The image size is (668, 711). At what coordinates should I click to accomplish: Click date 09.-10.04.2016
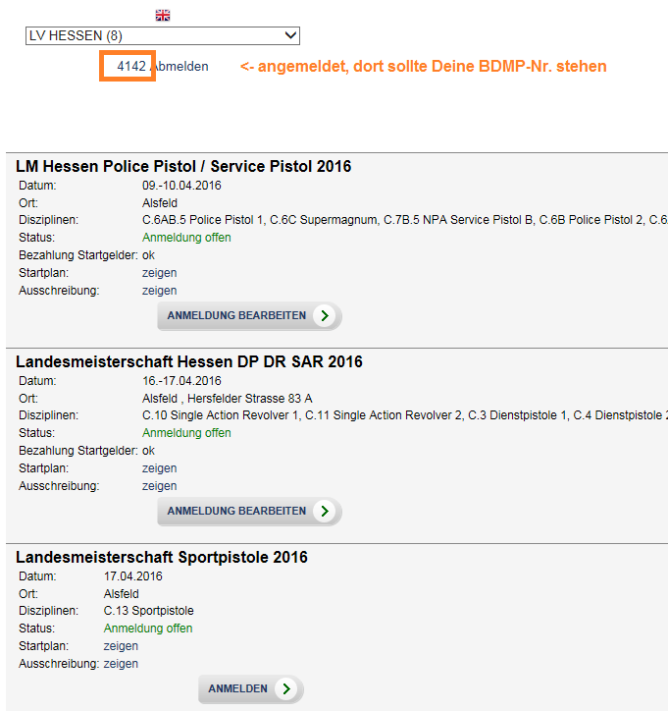point(181,186)
